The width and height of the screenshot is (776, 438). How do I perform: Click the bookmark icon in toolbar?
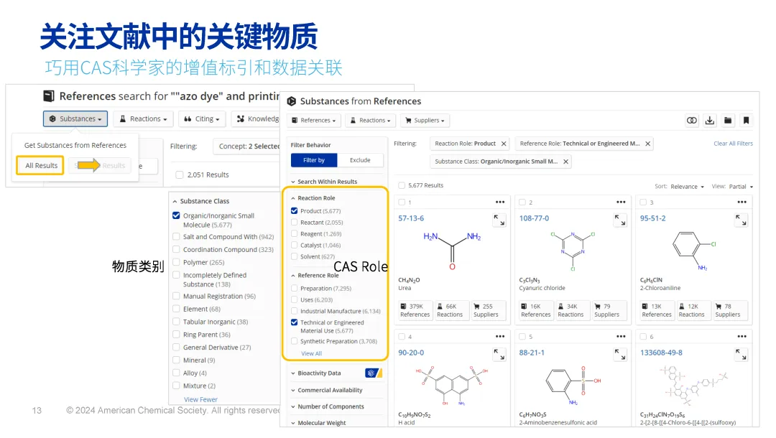(746, 120)
